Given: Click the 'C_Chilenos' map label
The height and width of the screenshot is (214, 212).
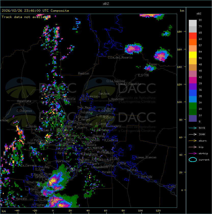Looking at the screenshot, I should point(24,111).
